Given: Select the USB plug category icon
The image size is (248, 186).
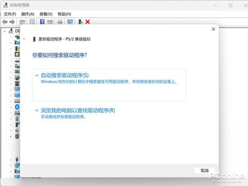Looking at the screenshot, I should [x=17, y=159].
